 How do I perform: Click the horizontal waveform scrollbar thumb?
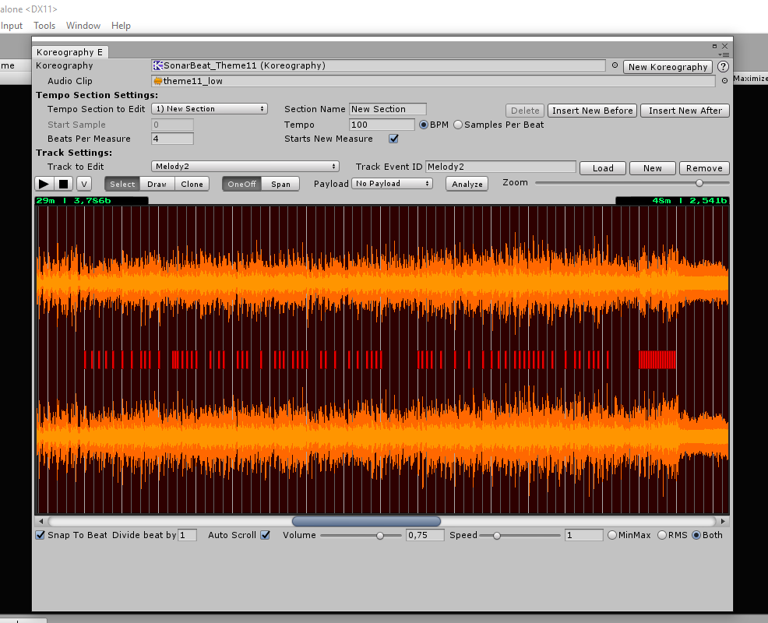(x=366, y=521)
